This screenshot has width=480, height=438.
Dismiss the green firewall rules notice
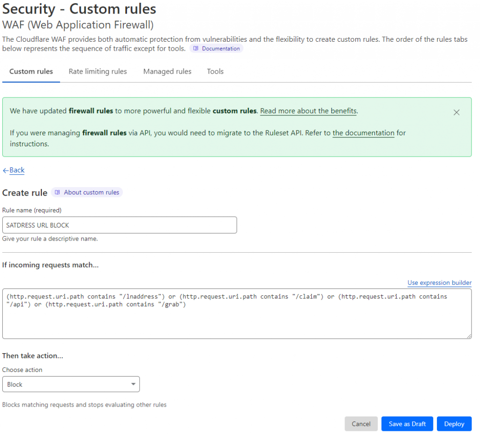(456, 113)
